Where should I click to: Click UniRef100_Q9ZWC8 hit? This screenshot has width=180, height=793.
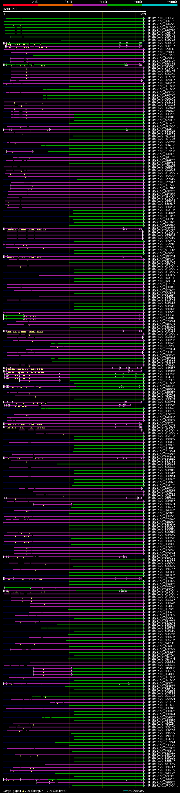coord(161,170)
